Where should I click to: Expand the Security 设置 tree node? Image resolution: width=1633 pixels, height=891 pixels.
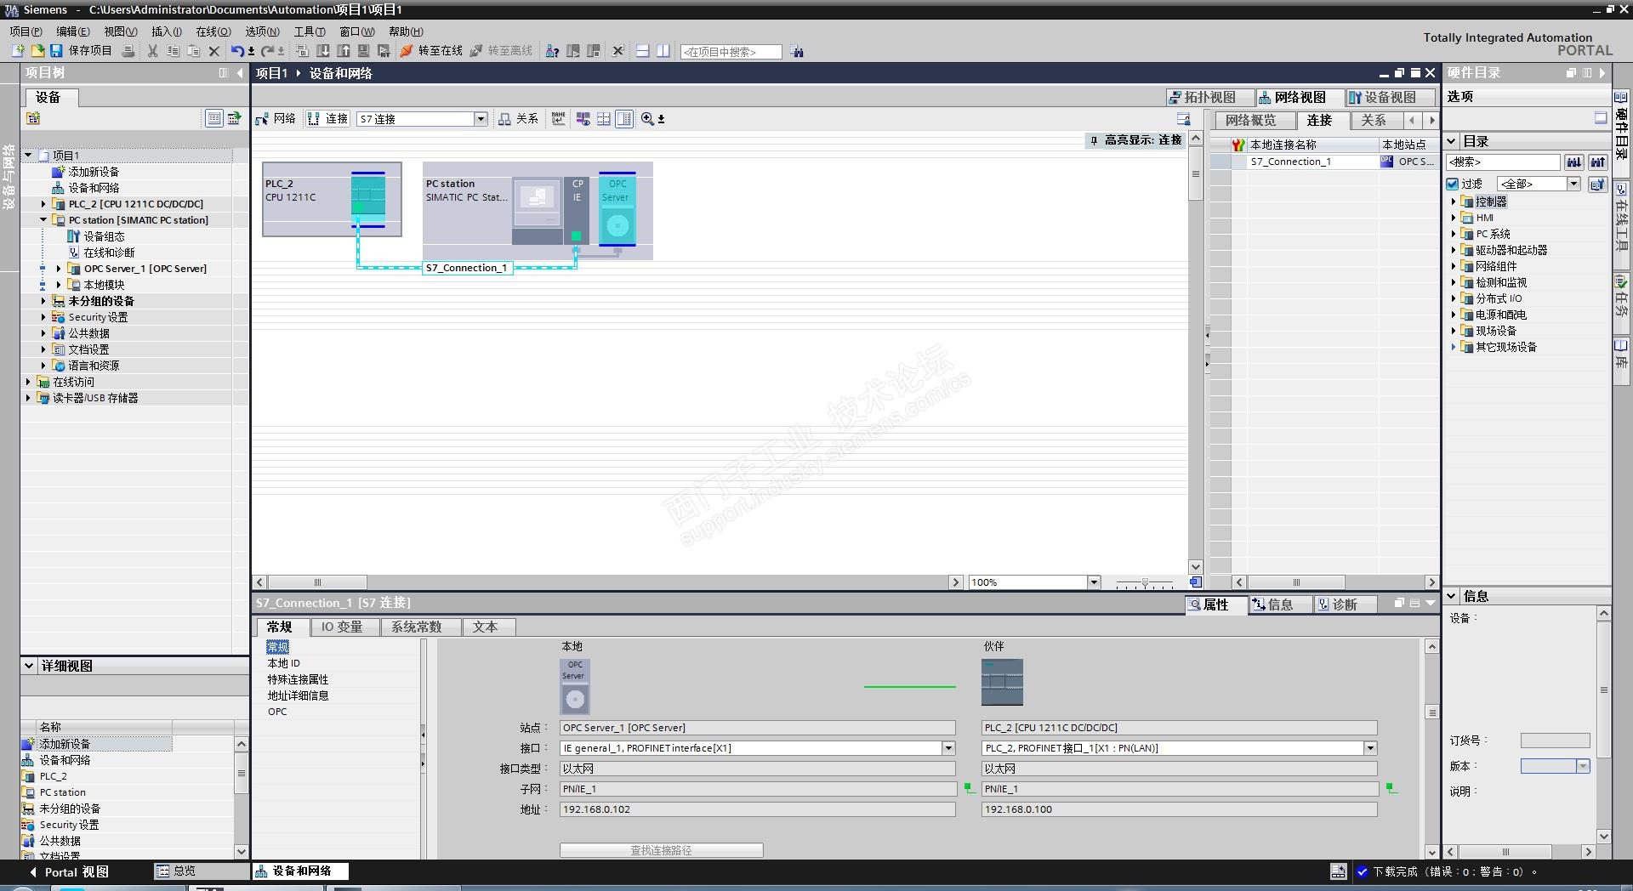coord(43,317)
